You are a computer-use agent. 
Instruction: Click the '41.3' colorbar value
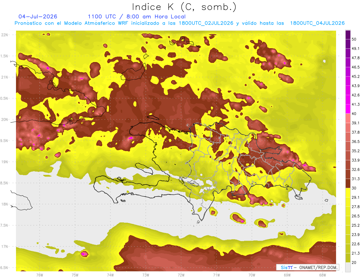[x=356, y=104]
